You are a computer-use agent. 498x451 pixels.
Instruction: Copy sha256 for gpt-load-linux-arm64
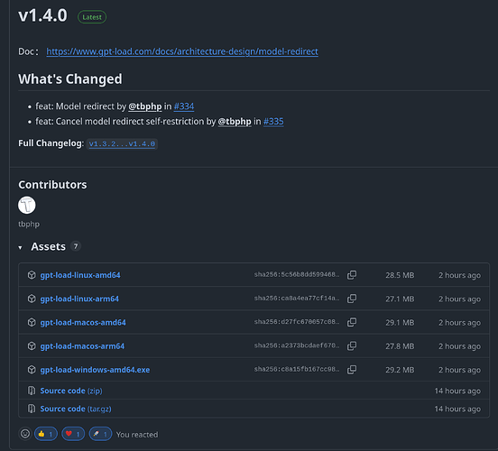pos(352,299)
